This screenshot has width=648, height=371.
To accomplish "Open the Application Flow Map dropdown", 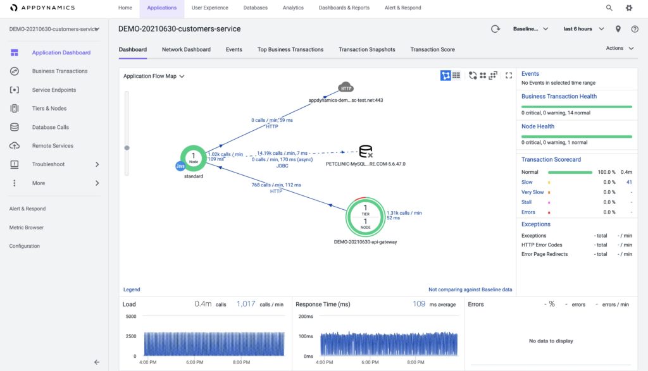I will (154, 76).
